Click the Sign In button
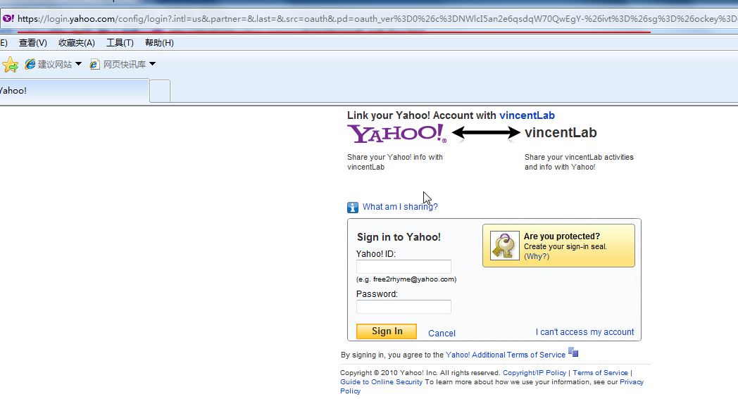 pyautogui.click(x=387, y=331)
